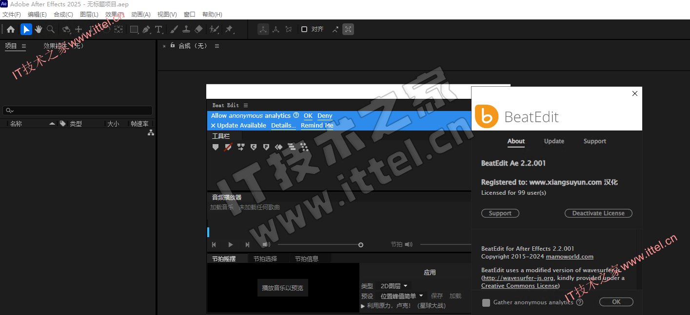This screenshot has height=315, width=690.
Task: Open the 编辑(E) menu
Action: click(37, 15)
